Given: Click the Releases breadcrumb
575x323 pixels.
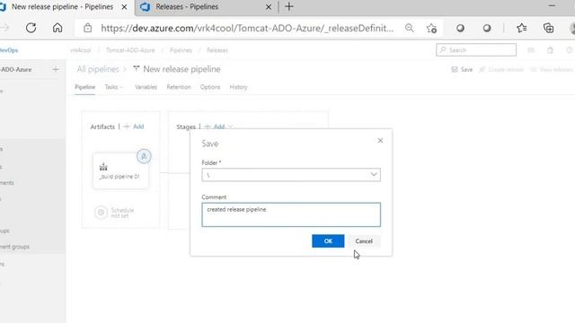Looking at the screenshot, I should coord(217,50).
